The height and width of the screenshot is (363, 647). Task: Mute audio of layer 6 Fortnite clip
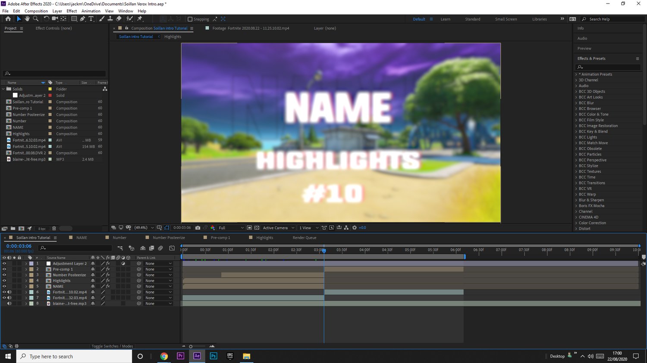pos(9,292)
